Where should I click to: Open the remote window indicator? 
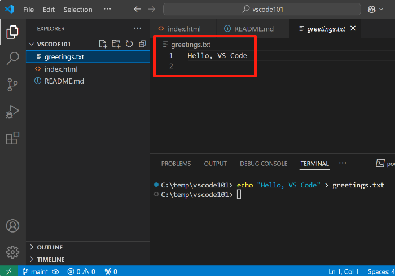click(x=9, y=271)
